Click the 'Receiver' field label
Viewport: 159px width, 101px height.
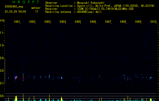pos(51,9)
